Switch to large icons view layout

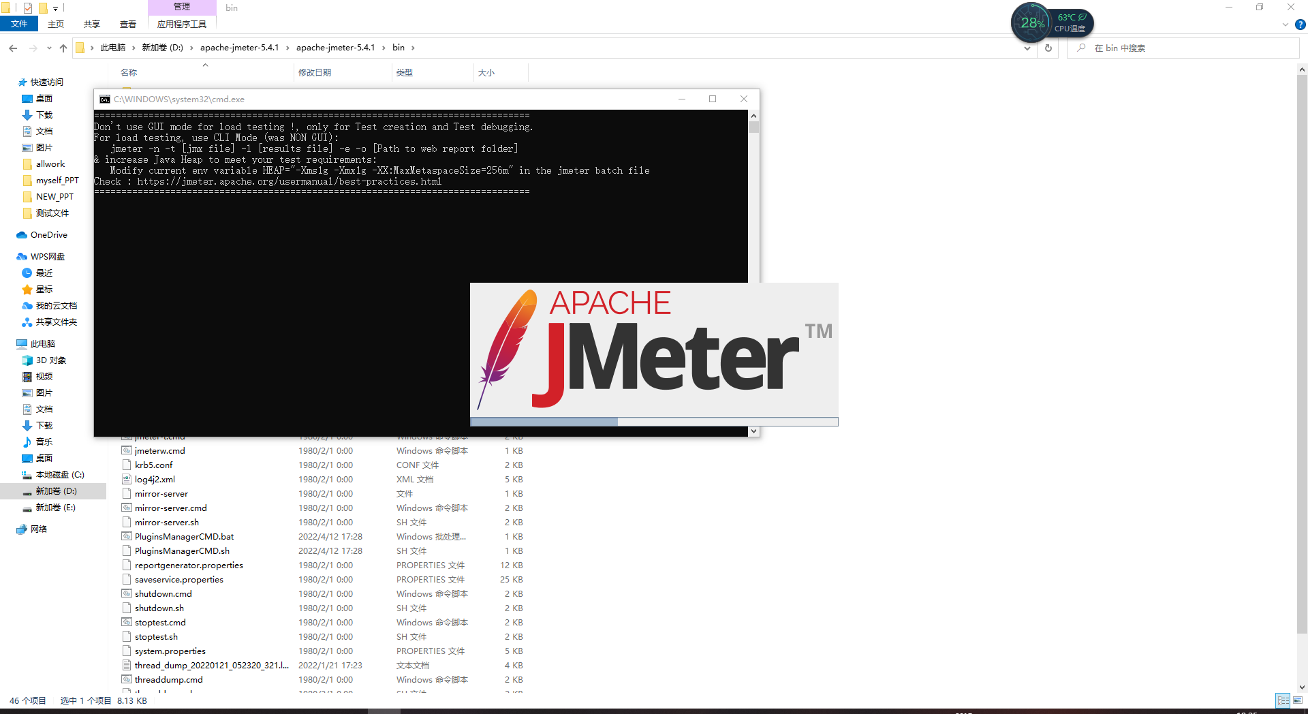1298,700
